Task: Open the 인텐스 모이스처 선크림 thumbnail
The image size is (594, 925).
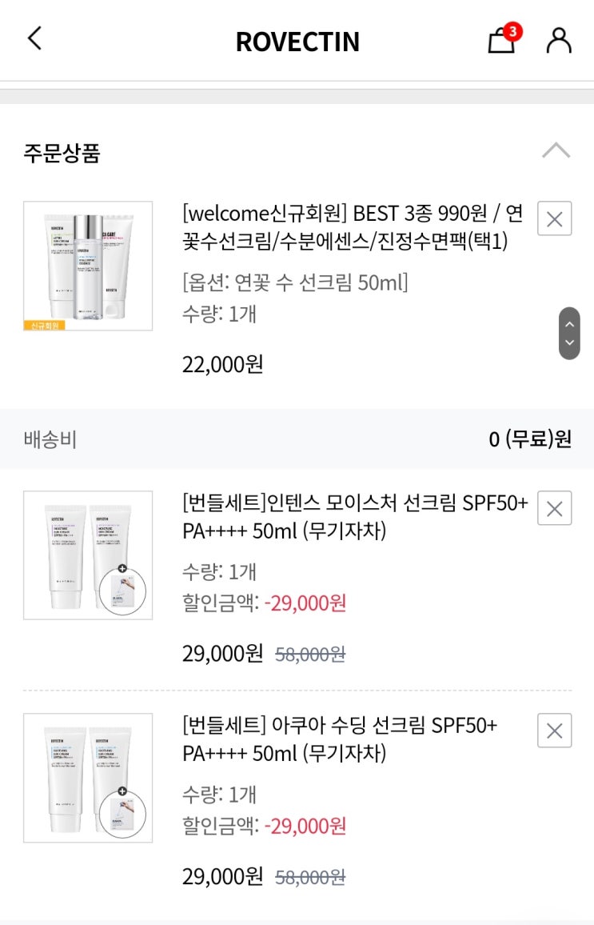Action: 88,555
